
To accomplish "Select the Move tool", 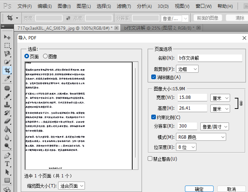I will (x=7, y=37).
